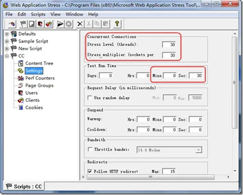
Task: Click the Sample Script flag icon
Action: (13, 41)
